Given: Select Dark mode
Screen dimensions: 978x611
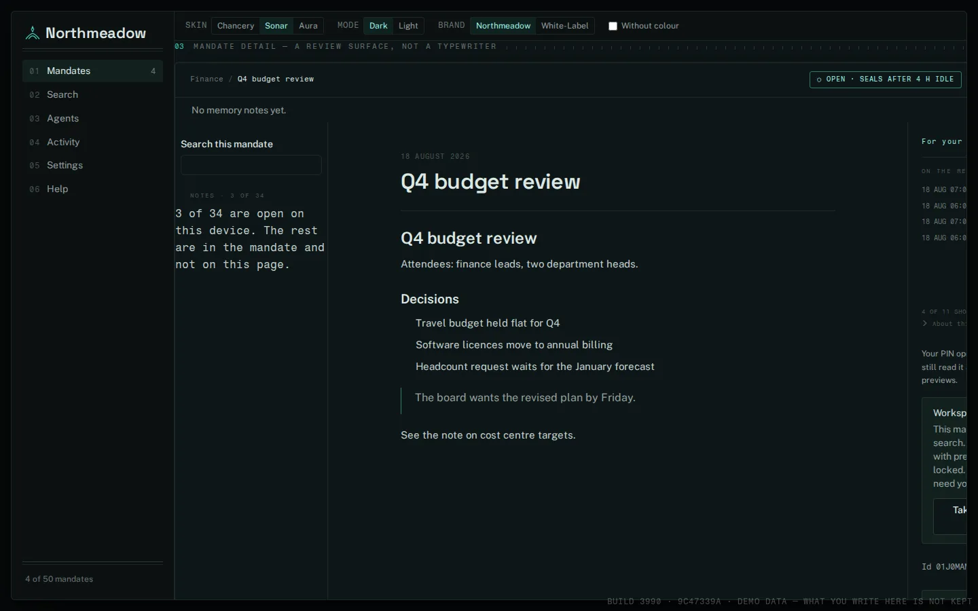Looking at the screenshot, I should (378, 26).
